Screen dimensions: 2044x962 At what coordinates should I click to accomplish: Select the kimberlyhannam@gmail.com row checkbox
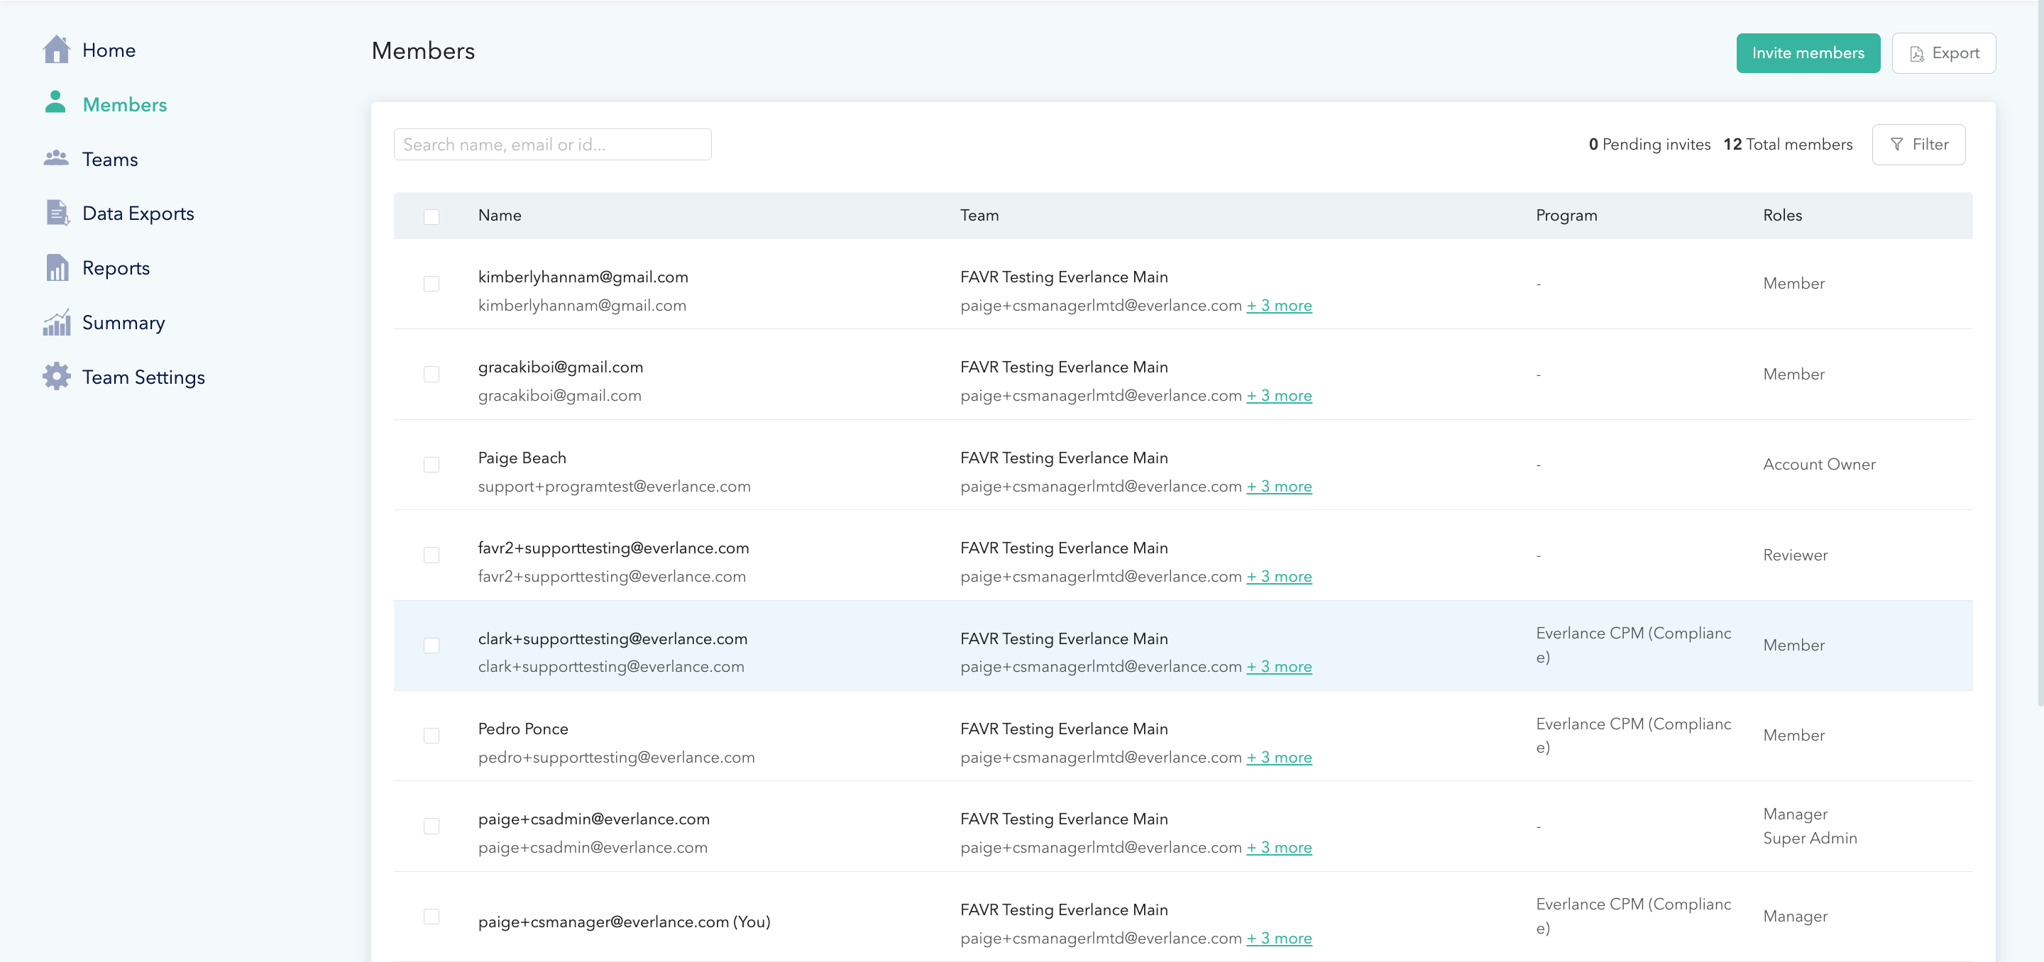tap(431, 284)
